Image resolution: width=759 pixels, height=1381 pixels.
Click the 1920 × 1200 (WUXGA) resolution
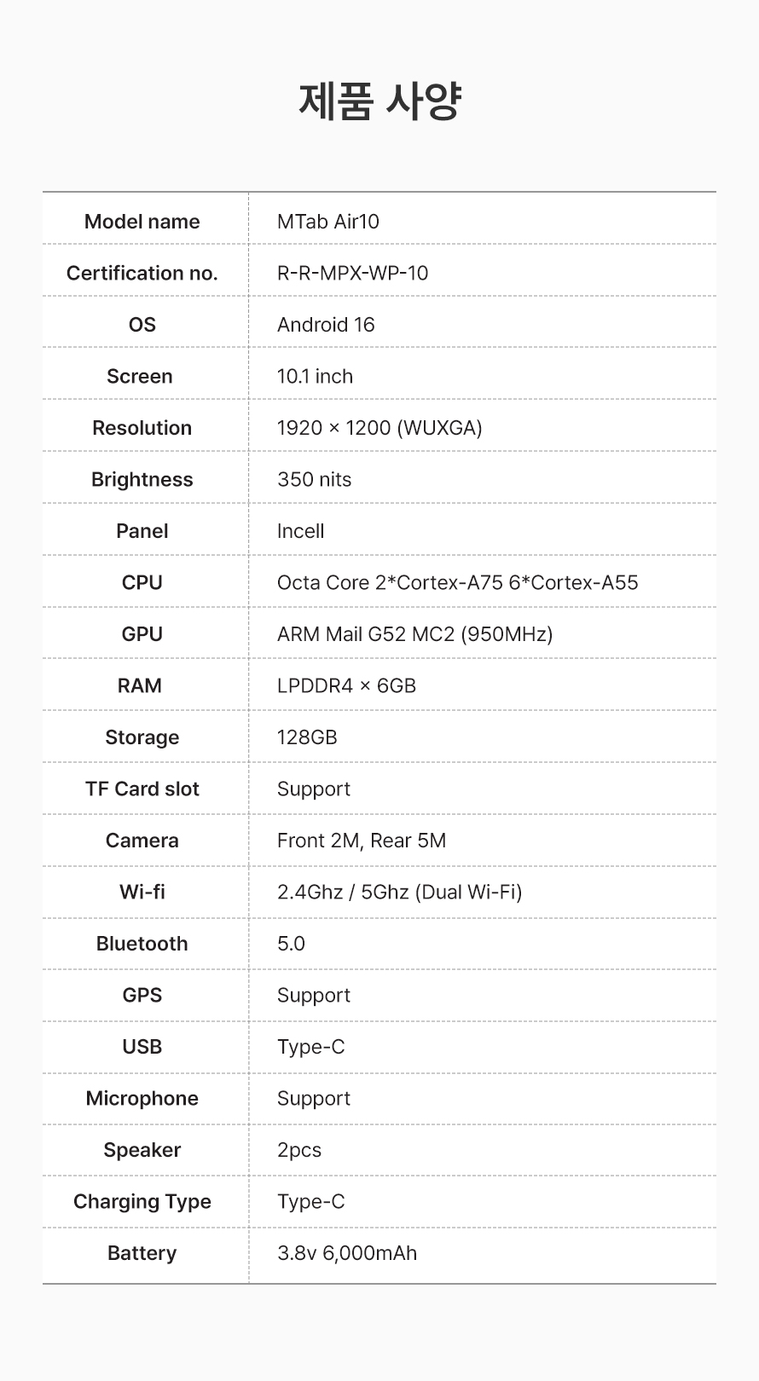pos(379,428)
